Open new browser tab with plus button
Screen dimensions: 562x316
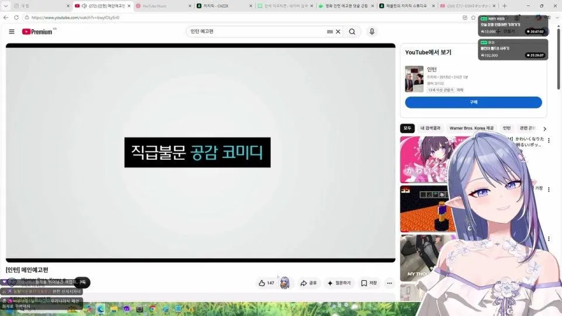pos(504,6)
